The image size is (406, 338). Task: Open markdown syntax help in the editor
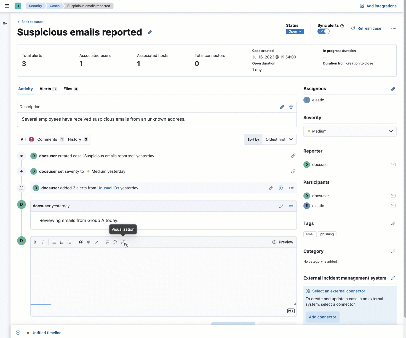pos(290,311)
